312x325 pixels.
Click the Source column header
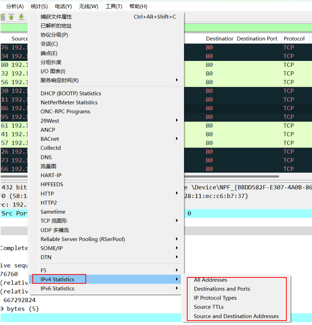pos(19,39)
